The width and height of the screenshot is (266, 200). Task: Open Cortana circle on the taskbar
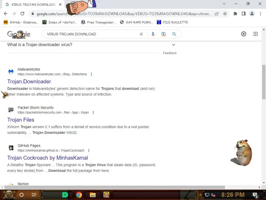[x=22, y=195]
